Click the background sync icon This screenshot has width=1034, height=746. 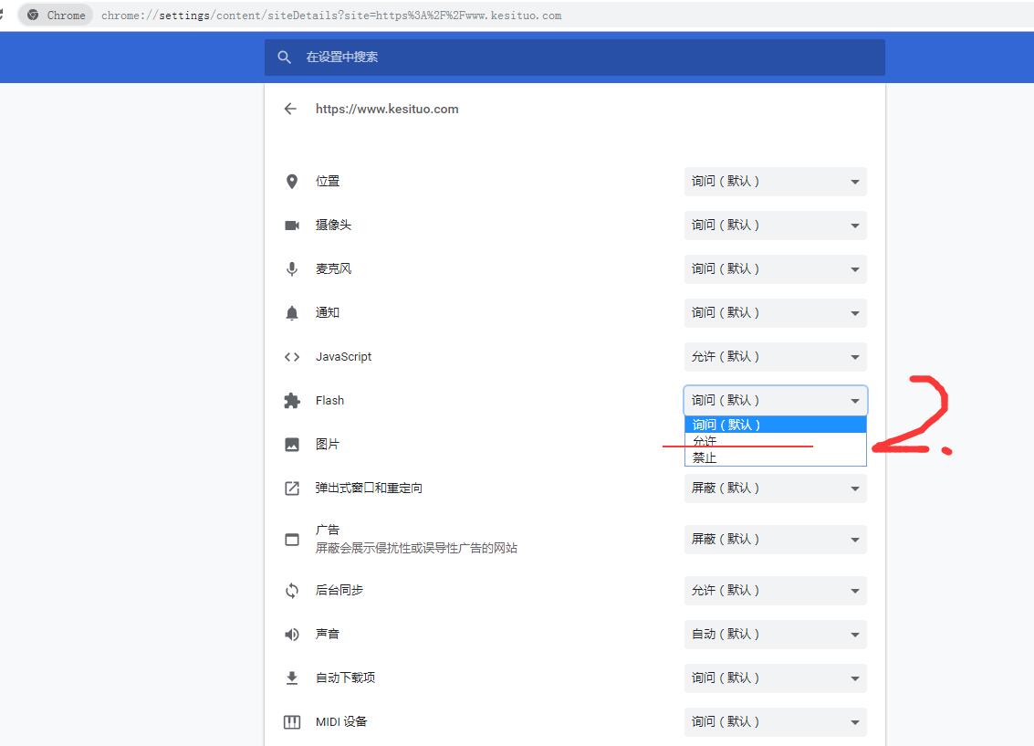pyautogui.click(x=292, y=591)
